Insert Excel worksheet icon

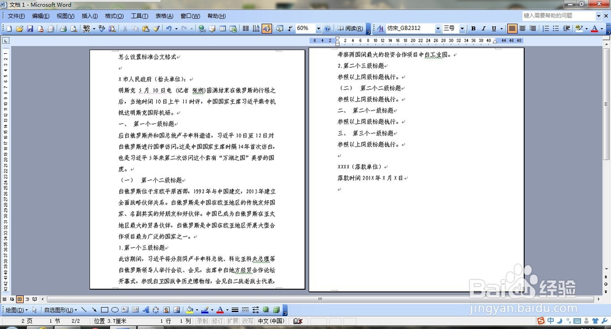[233, 29]
